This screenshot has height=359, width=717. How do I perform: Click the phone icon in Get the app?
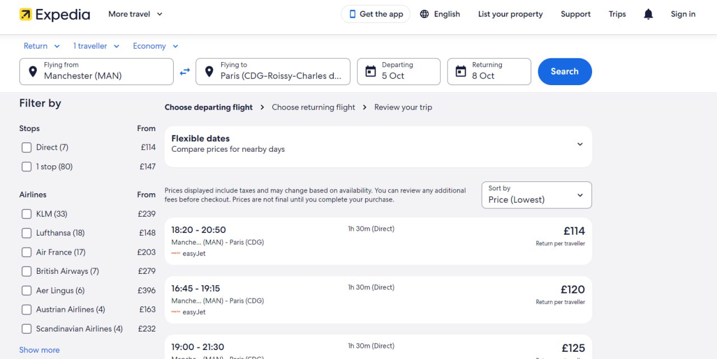352,14
